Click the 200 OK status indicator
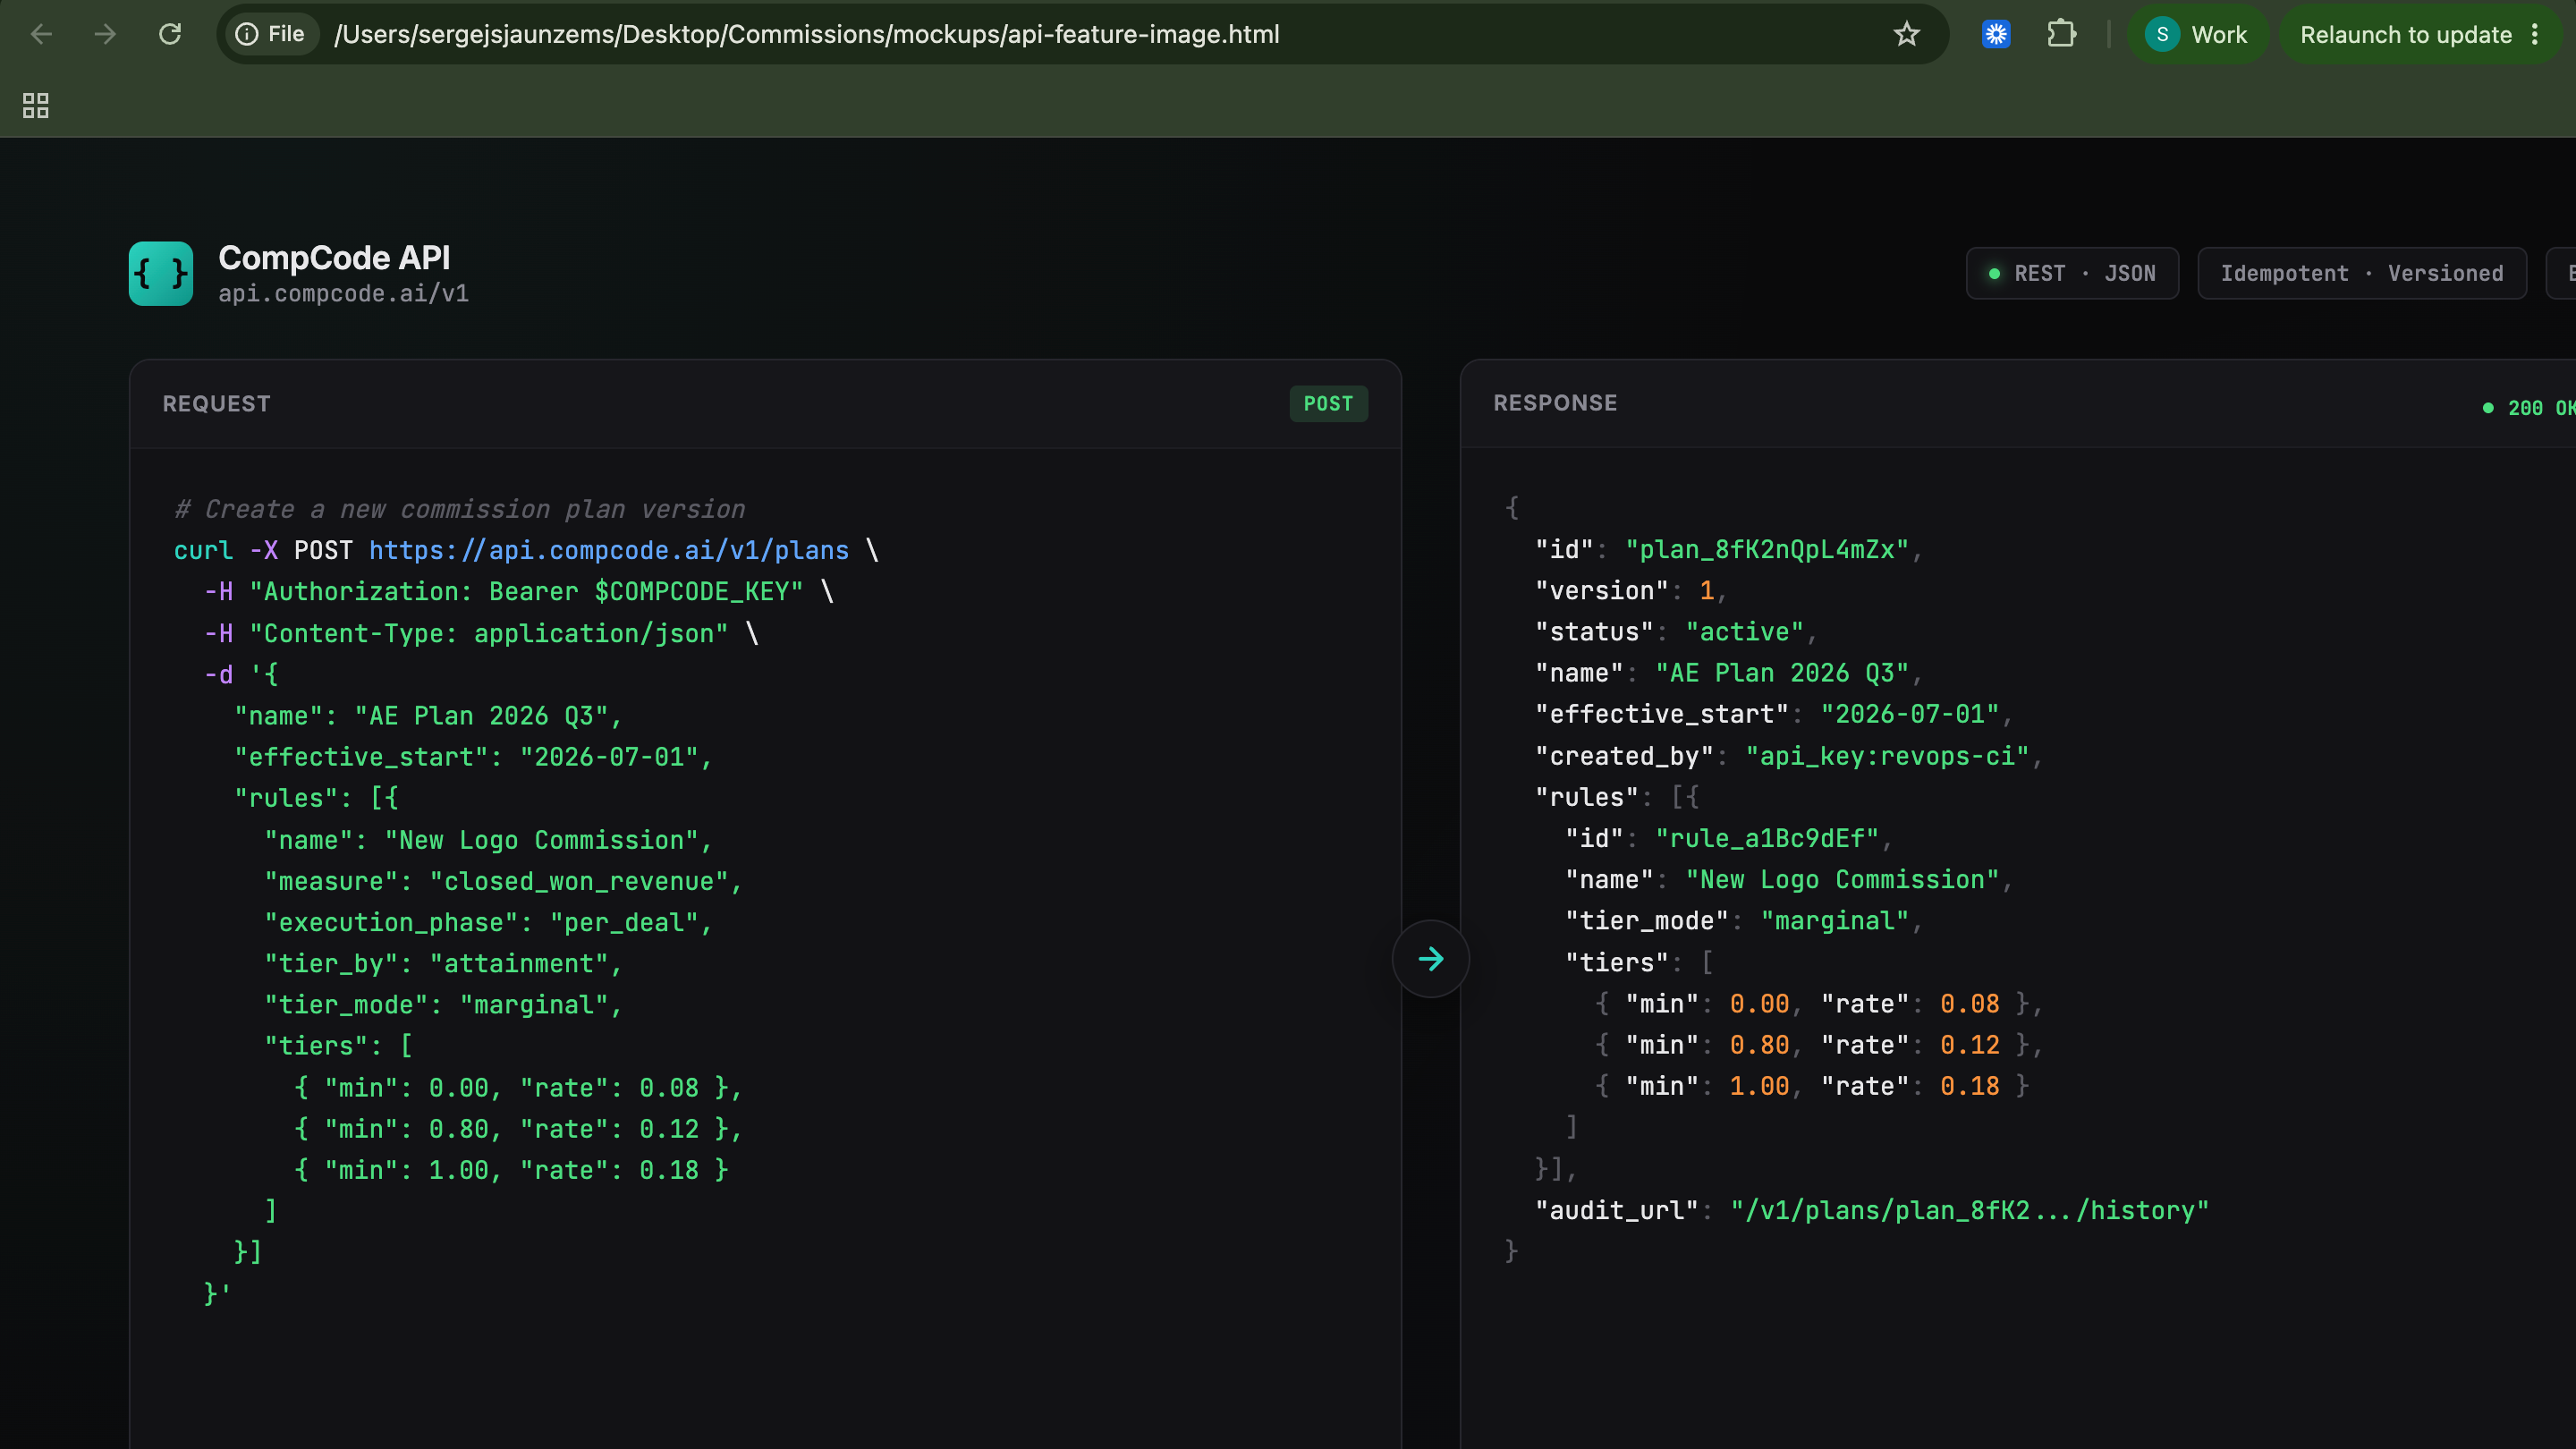This screenshot has height=1449, width=2576. [2528, 408]
